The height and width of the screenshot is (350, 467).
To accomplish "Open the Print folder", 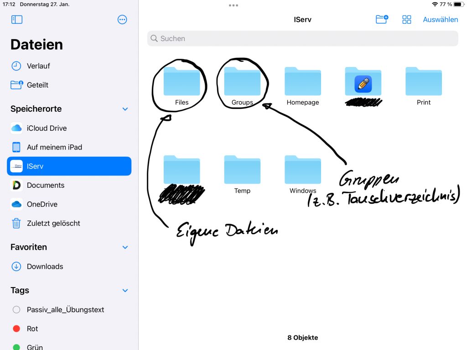I will 424,82.
